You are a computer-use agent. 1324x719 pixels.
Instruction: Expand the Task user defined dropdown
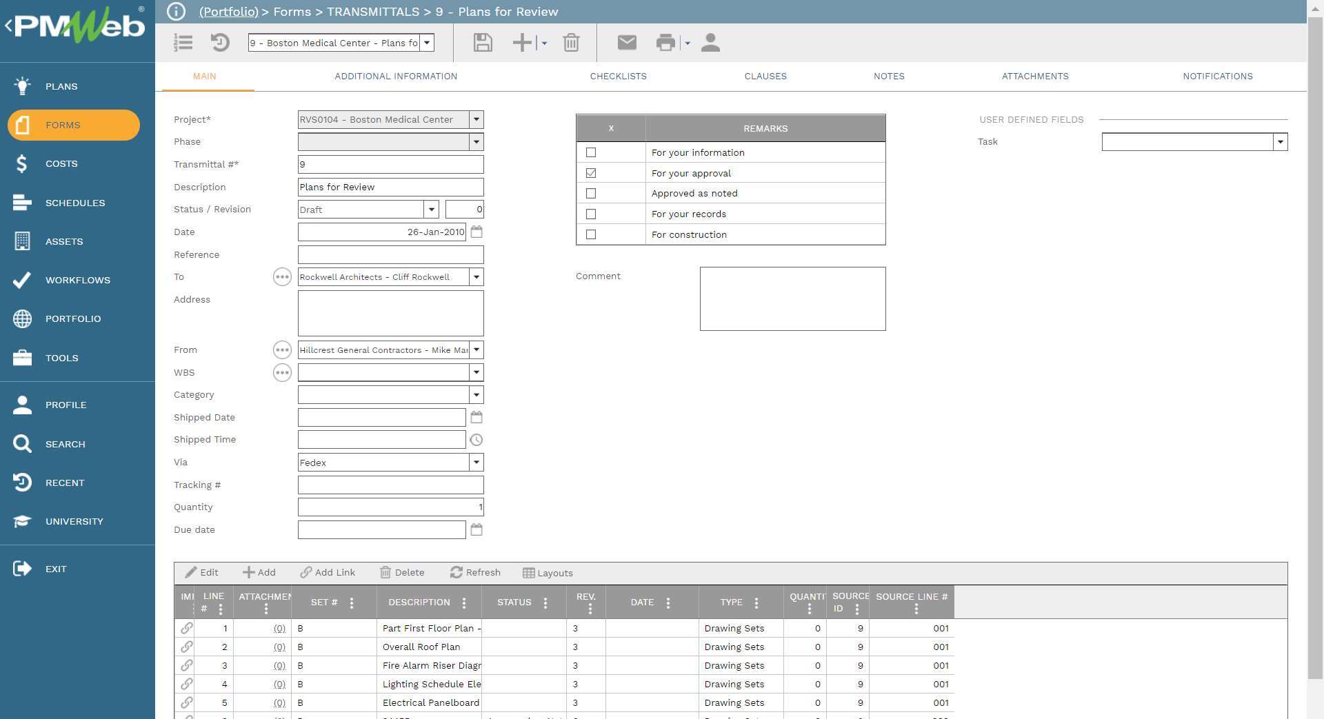[1281, 142]
